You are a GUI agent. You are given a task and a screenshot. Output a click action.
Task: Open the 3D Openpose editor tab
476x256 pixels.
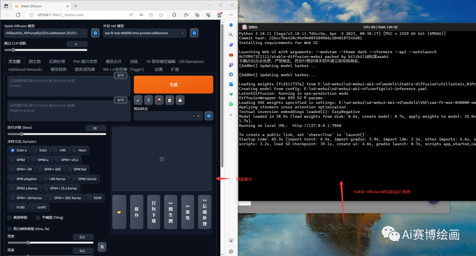175,62
